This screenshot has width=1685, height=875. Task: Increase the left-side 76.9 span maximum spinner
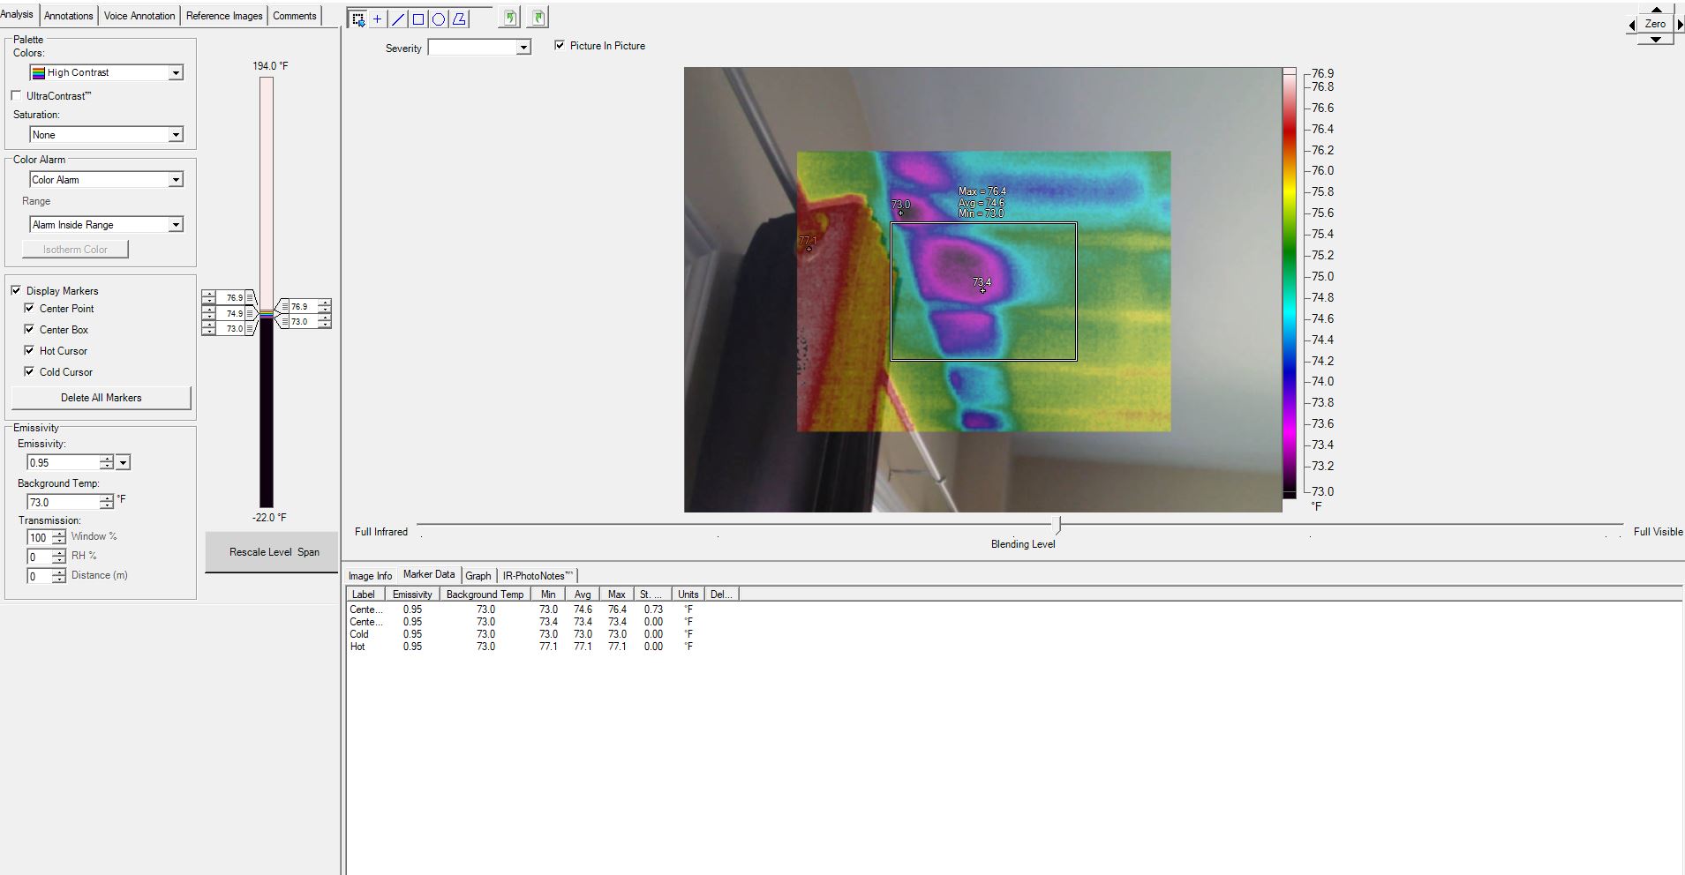tap(209, 295)
